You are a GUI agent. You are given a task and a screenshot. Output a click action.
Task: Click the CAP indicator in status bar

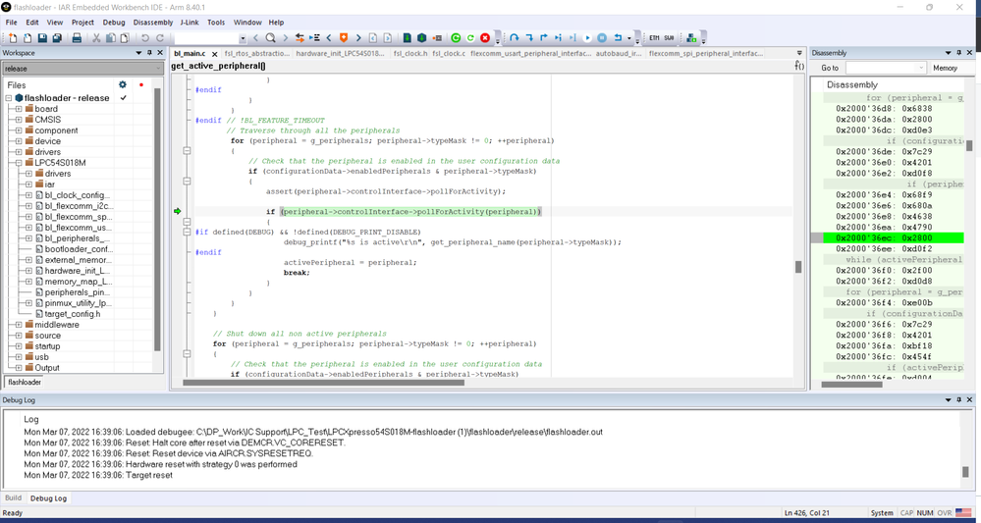point(906,513)
